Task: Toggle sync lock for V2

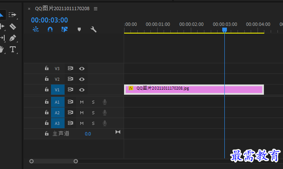Action: click(x=71, y=79)
